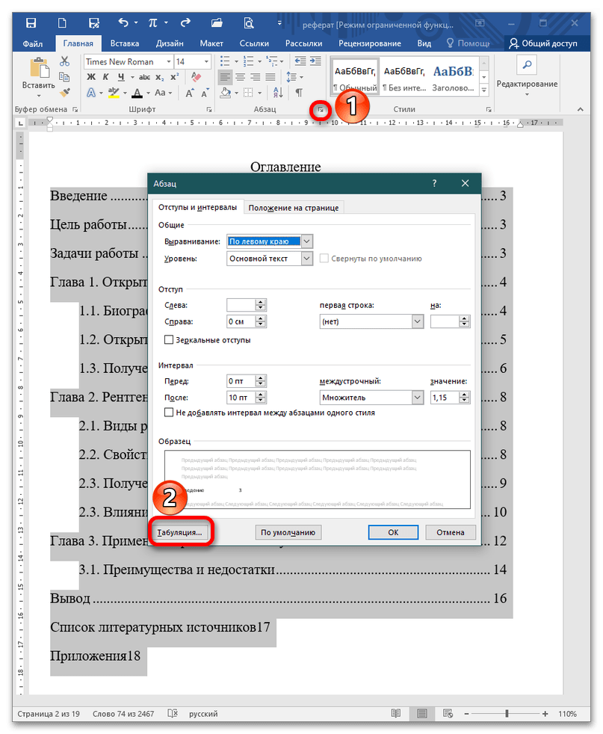This screenshot has height=734, width=603.
Task: Click the save floppy disk icon
Action: pyautogui.click(x=94, y=24)
